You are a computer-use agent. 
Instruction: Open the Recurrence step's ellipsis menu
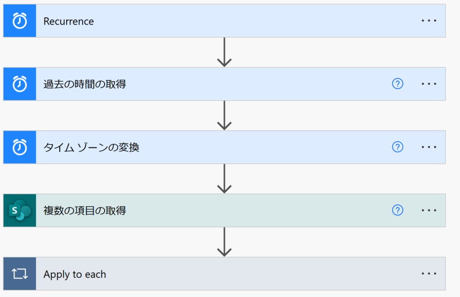(429, 21)
